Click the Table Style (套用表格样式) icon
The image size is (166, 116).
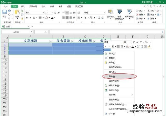[119, 13]
